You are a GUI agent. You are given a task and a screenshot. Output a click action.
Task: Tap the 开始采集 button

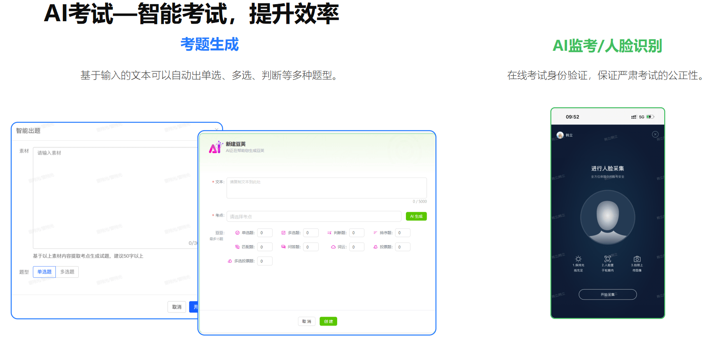point(608,295)
